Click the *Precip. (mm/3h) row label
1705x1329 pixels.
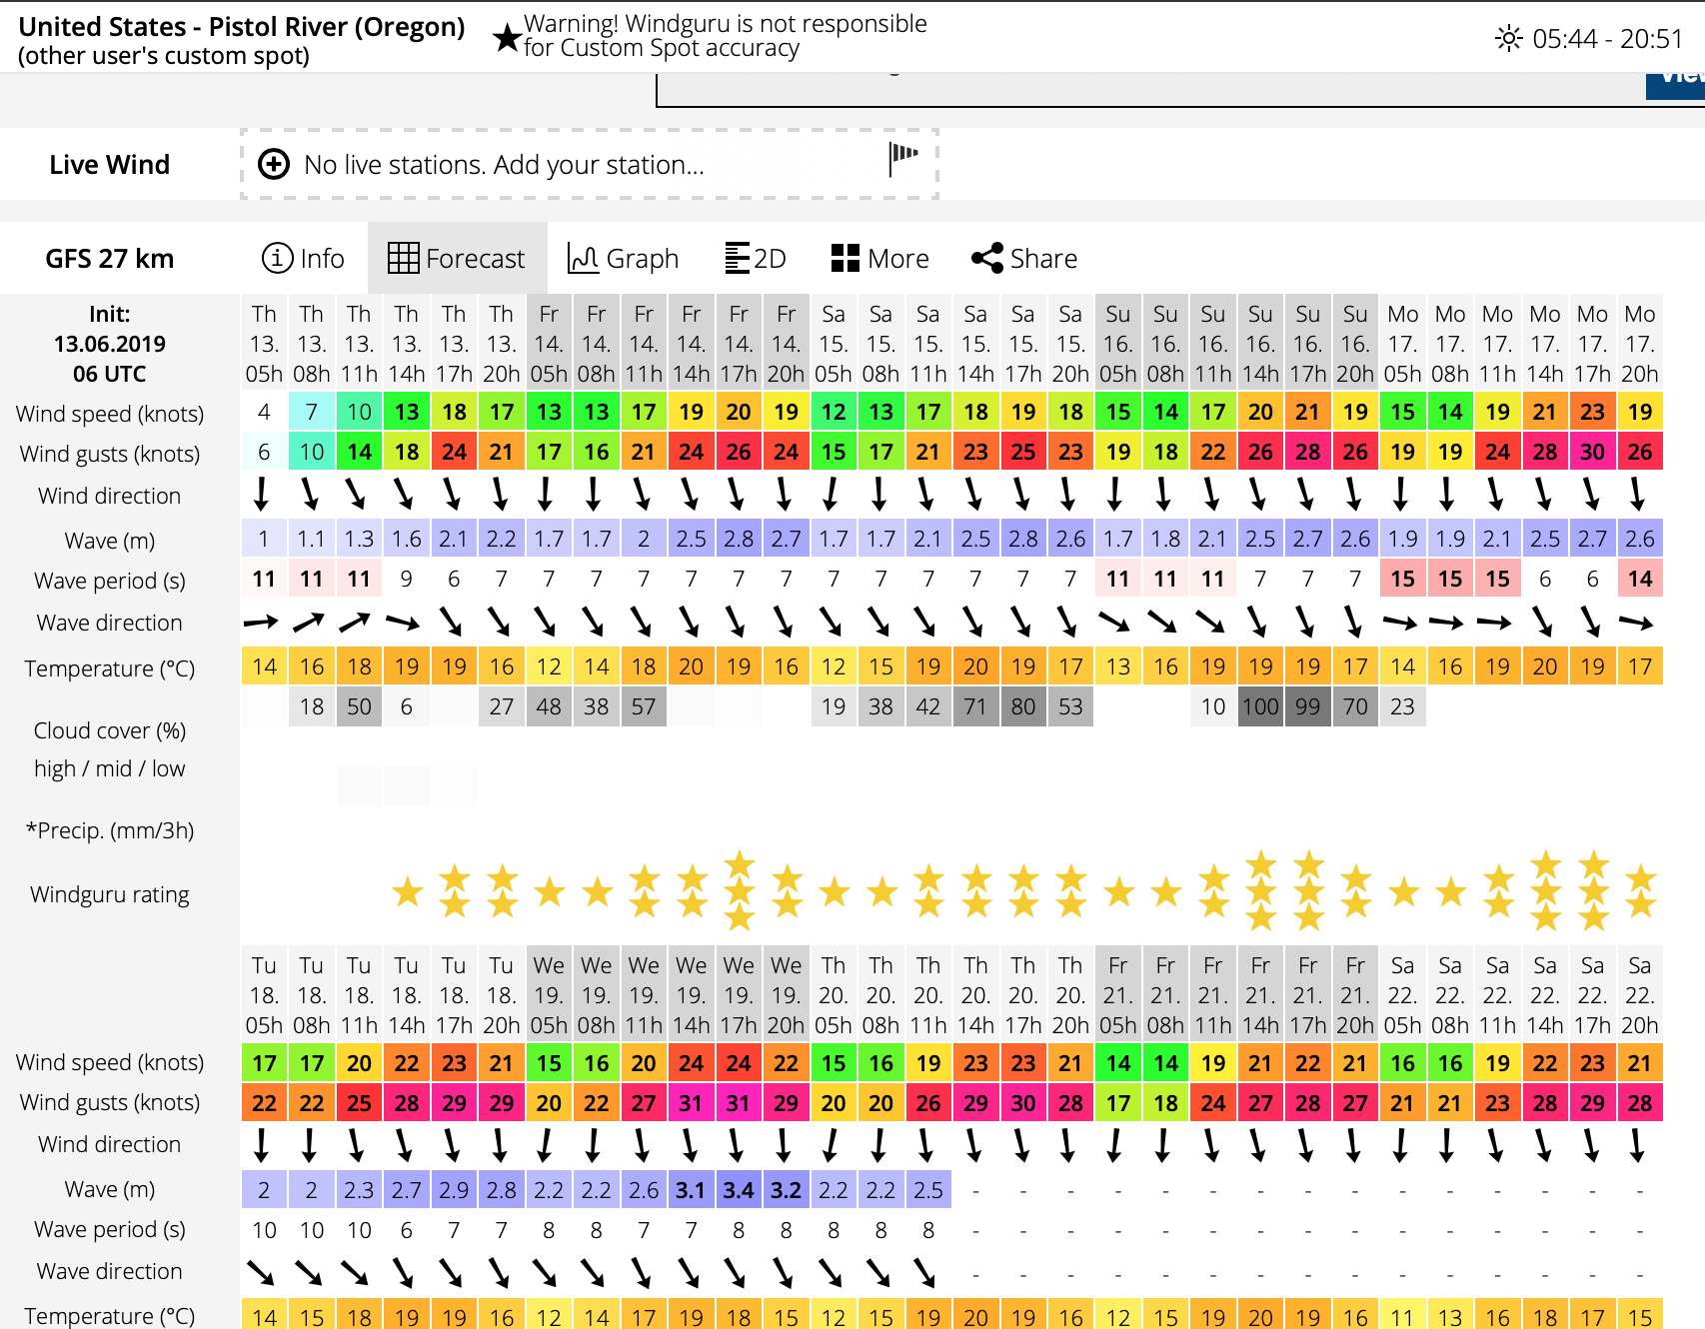(110, 830)
